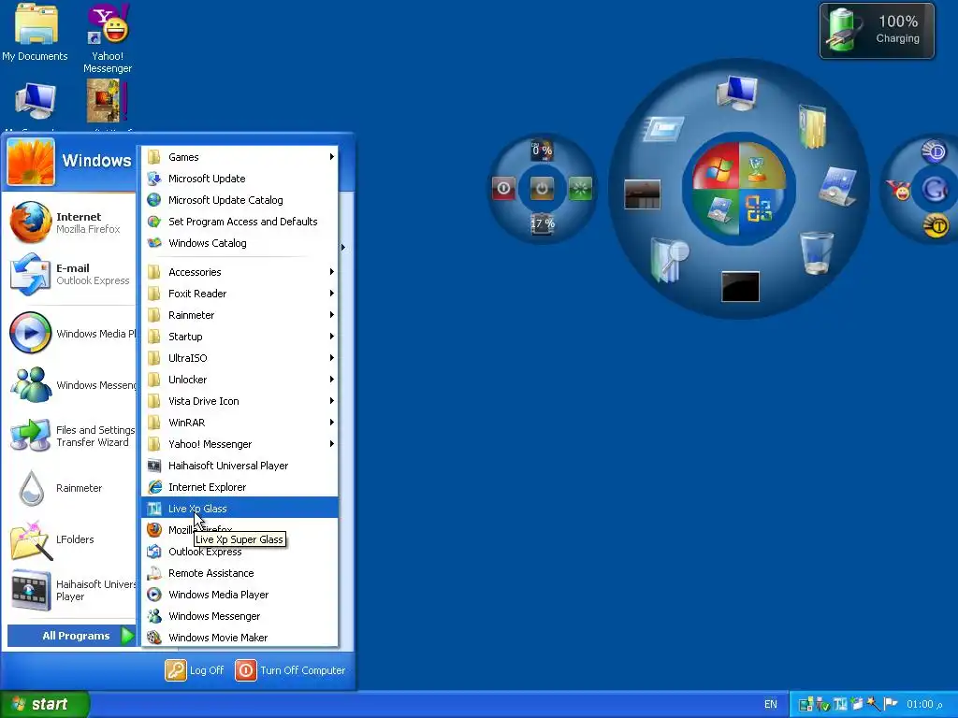Open My Documents desktop icon
The height and width of the screenshot is (718, 958).
point(35,33)
